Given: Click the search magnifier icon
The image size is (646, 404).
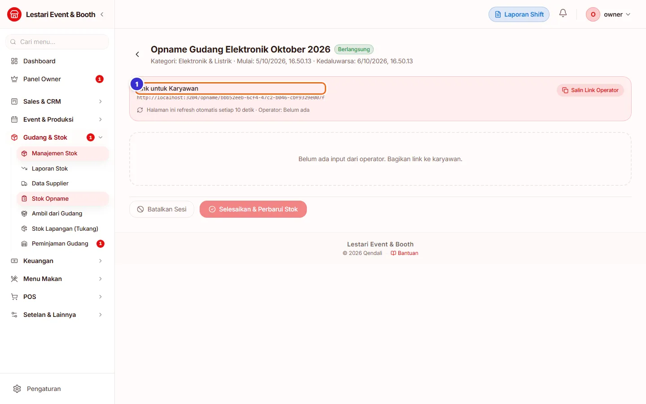Looking at the screenshot, I should tap(13, 42).
